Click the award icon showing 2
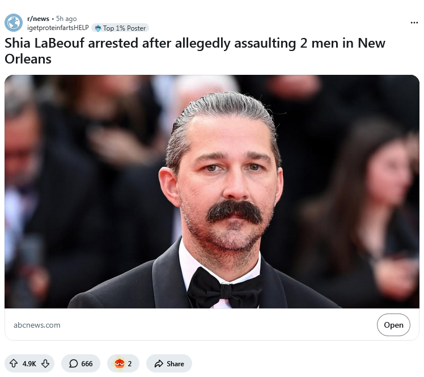Screen dimensions: 424x377 click(119, 363)
